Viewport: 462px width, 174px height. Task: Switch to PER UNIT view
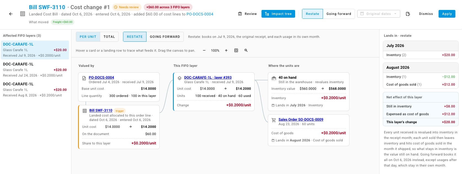point(88,37)
